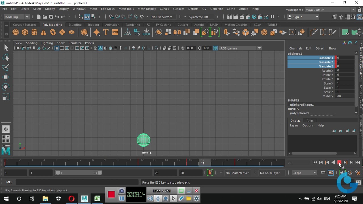Image resolution: width=363 pixels, height=204 pixels.
Task: Click the Translate Y value field
Action: click(345, 62)
